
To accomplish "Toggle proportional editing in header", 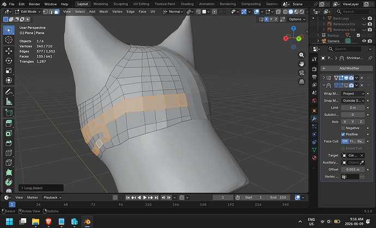I will tap(214, 11).
